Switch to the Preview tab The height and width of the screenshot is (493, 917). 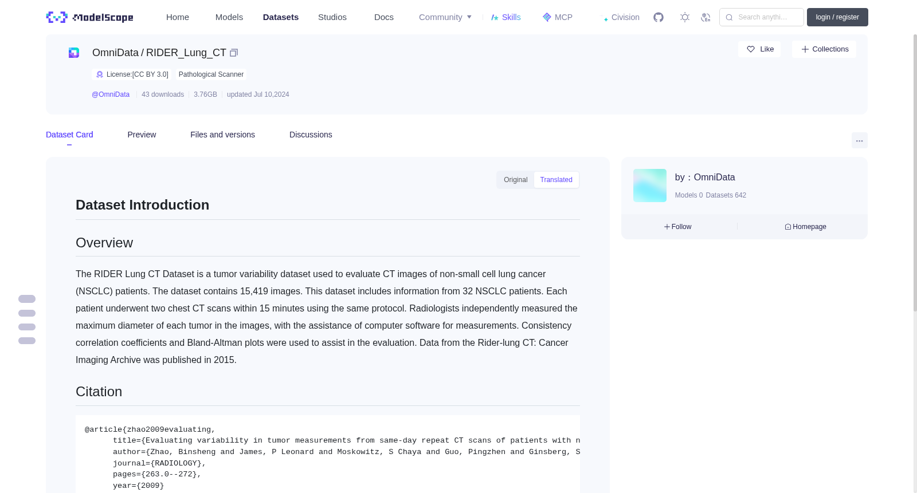(x=142, y=135)
